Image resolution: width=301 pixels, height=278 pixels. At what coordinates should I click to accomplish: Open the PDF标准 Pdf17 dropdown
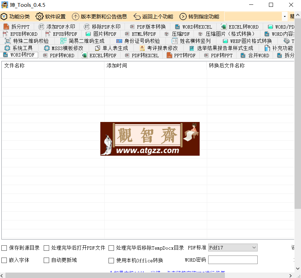tap(233, 248)
